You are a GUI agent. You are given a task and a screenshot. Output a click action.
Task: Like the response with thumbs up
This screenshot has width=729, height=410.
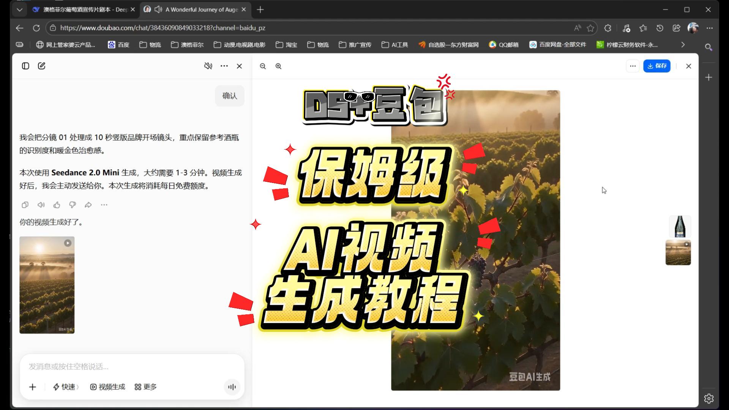[57, 205]
